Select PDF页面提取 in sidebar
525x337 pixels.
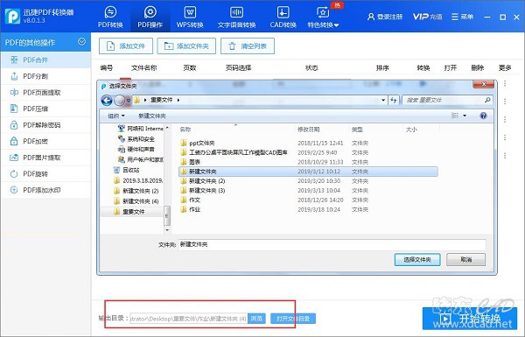45,93
